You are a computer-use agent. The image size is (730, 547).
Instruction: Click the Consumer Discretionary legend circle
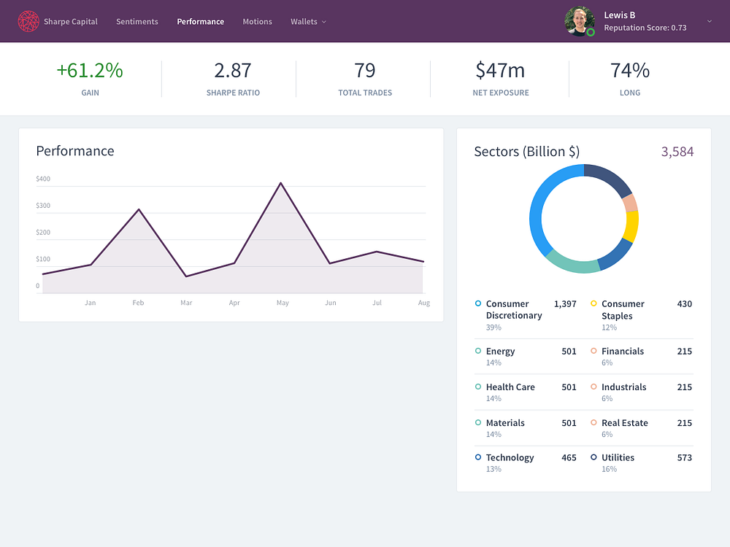(x=477, y=303)
